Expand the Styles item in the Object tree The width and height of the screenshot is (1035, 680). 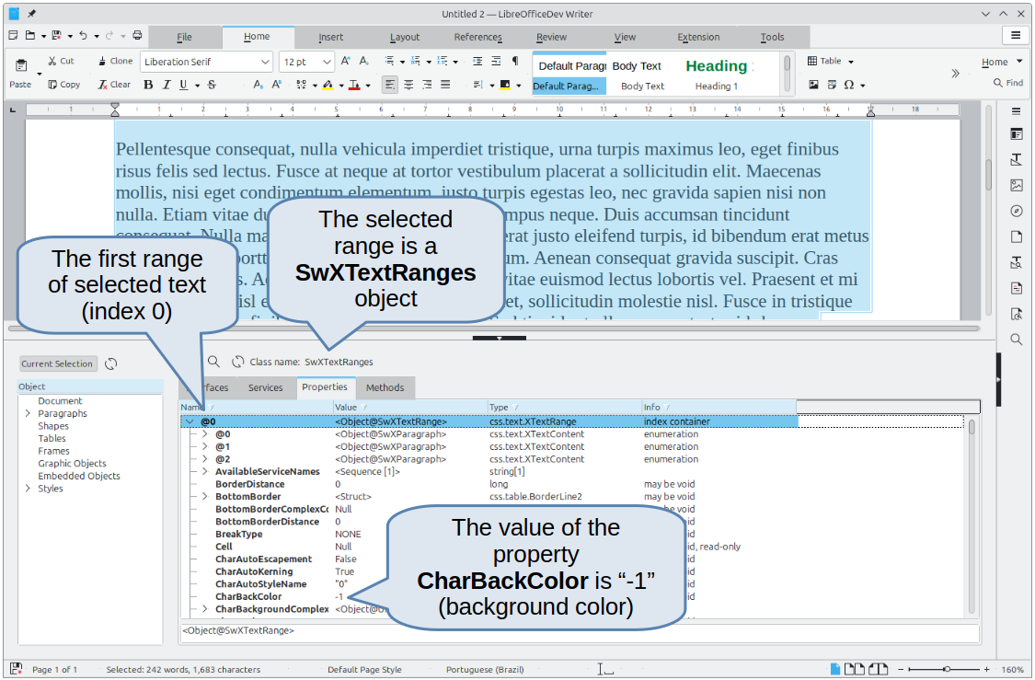[x=28, y=489]
